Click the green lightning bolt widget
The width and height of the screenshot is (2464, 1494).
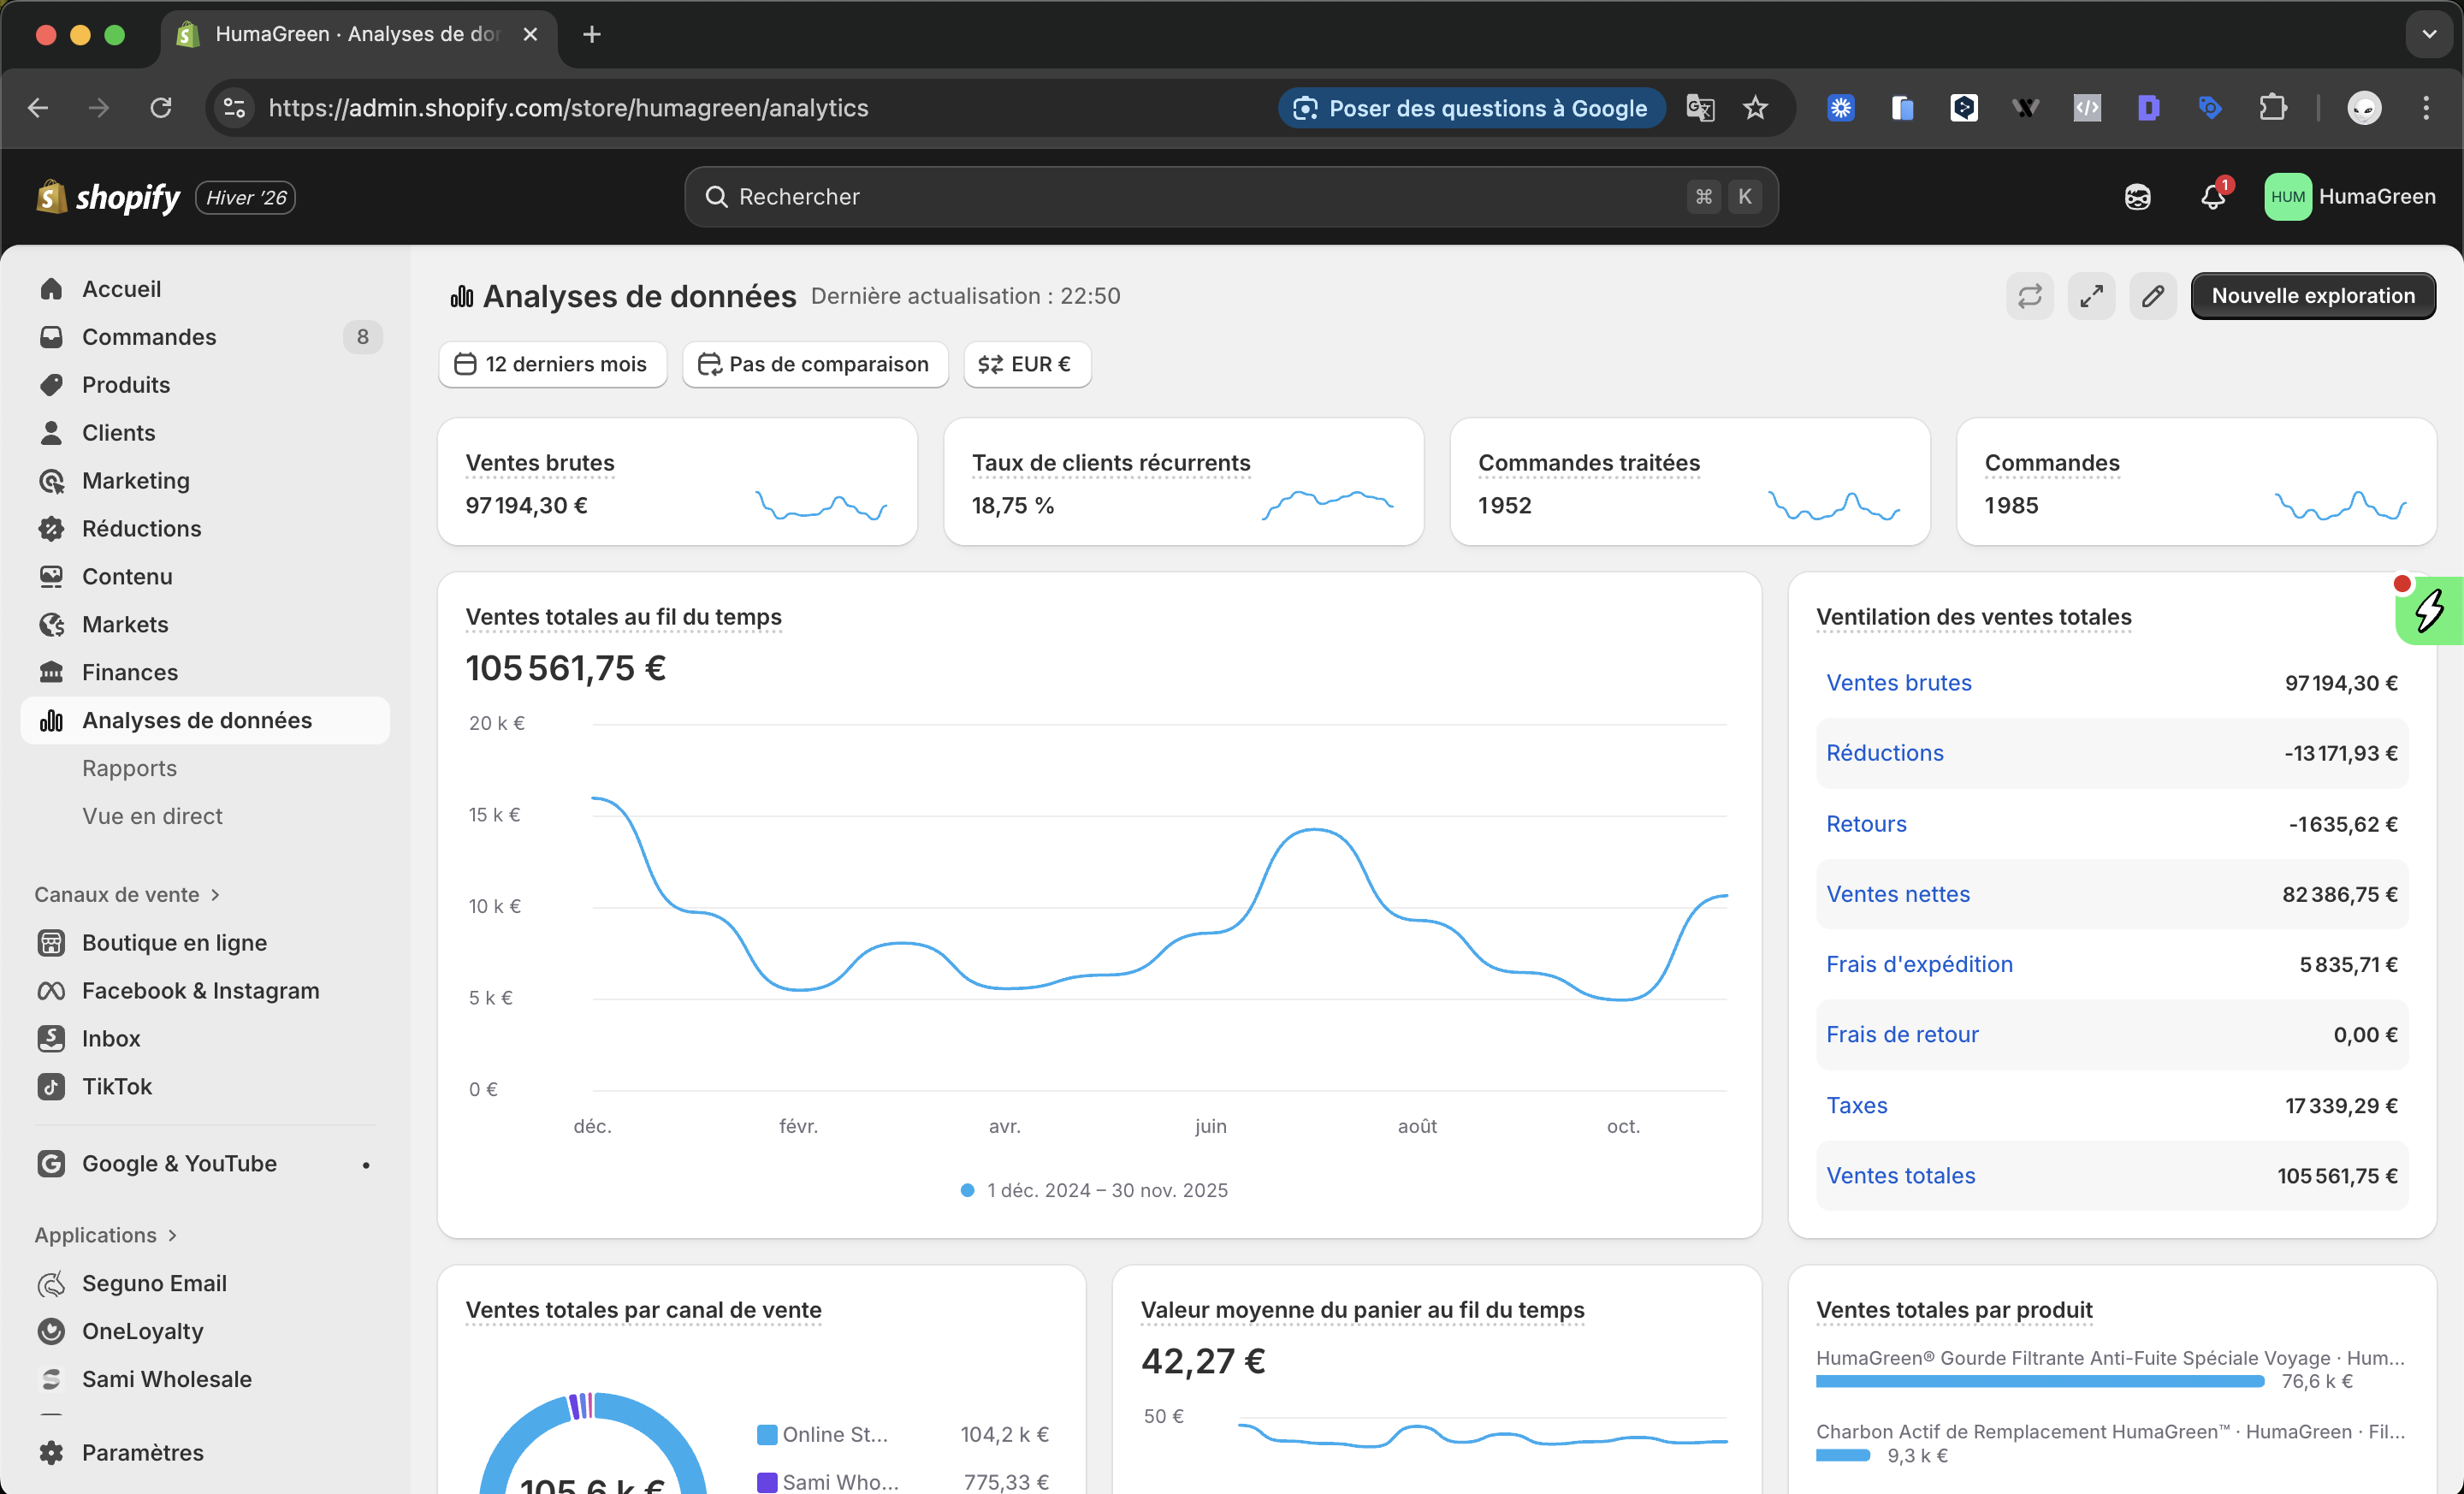(2429, 611)
